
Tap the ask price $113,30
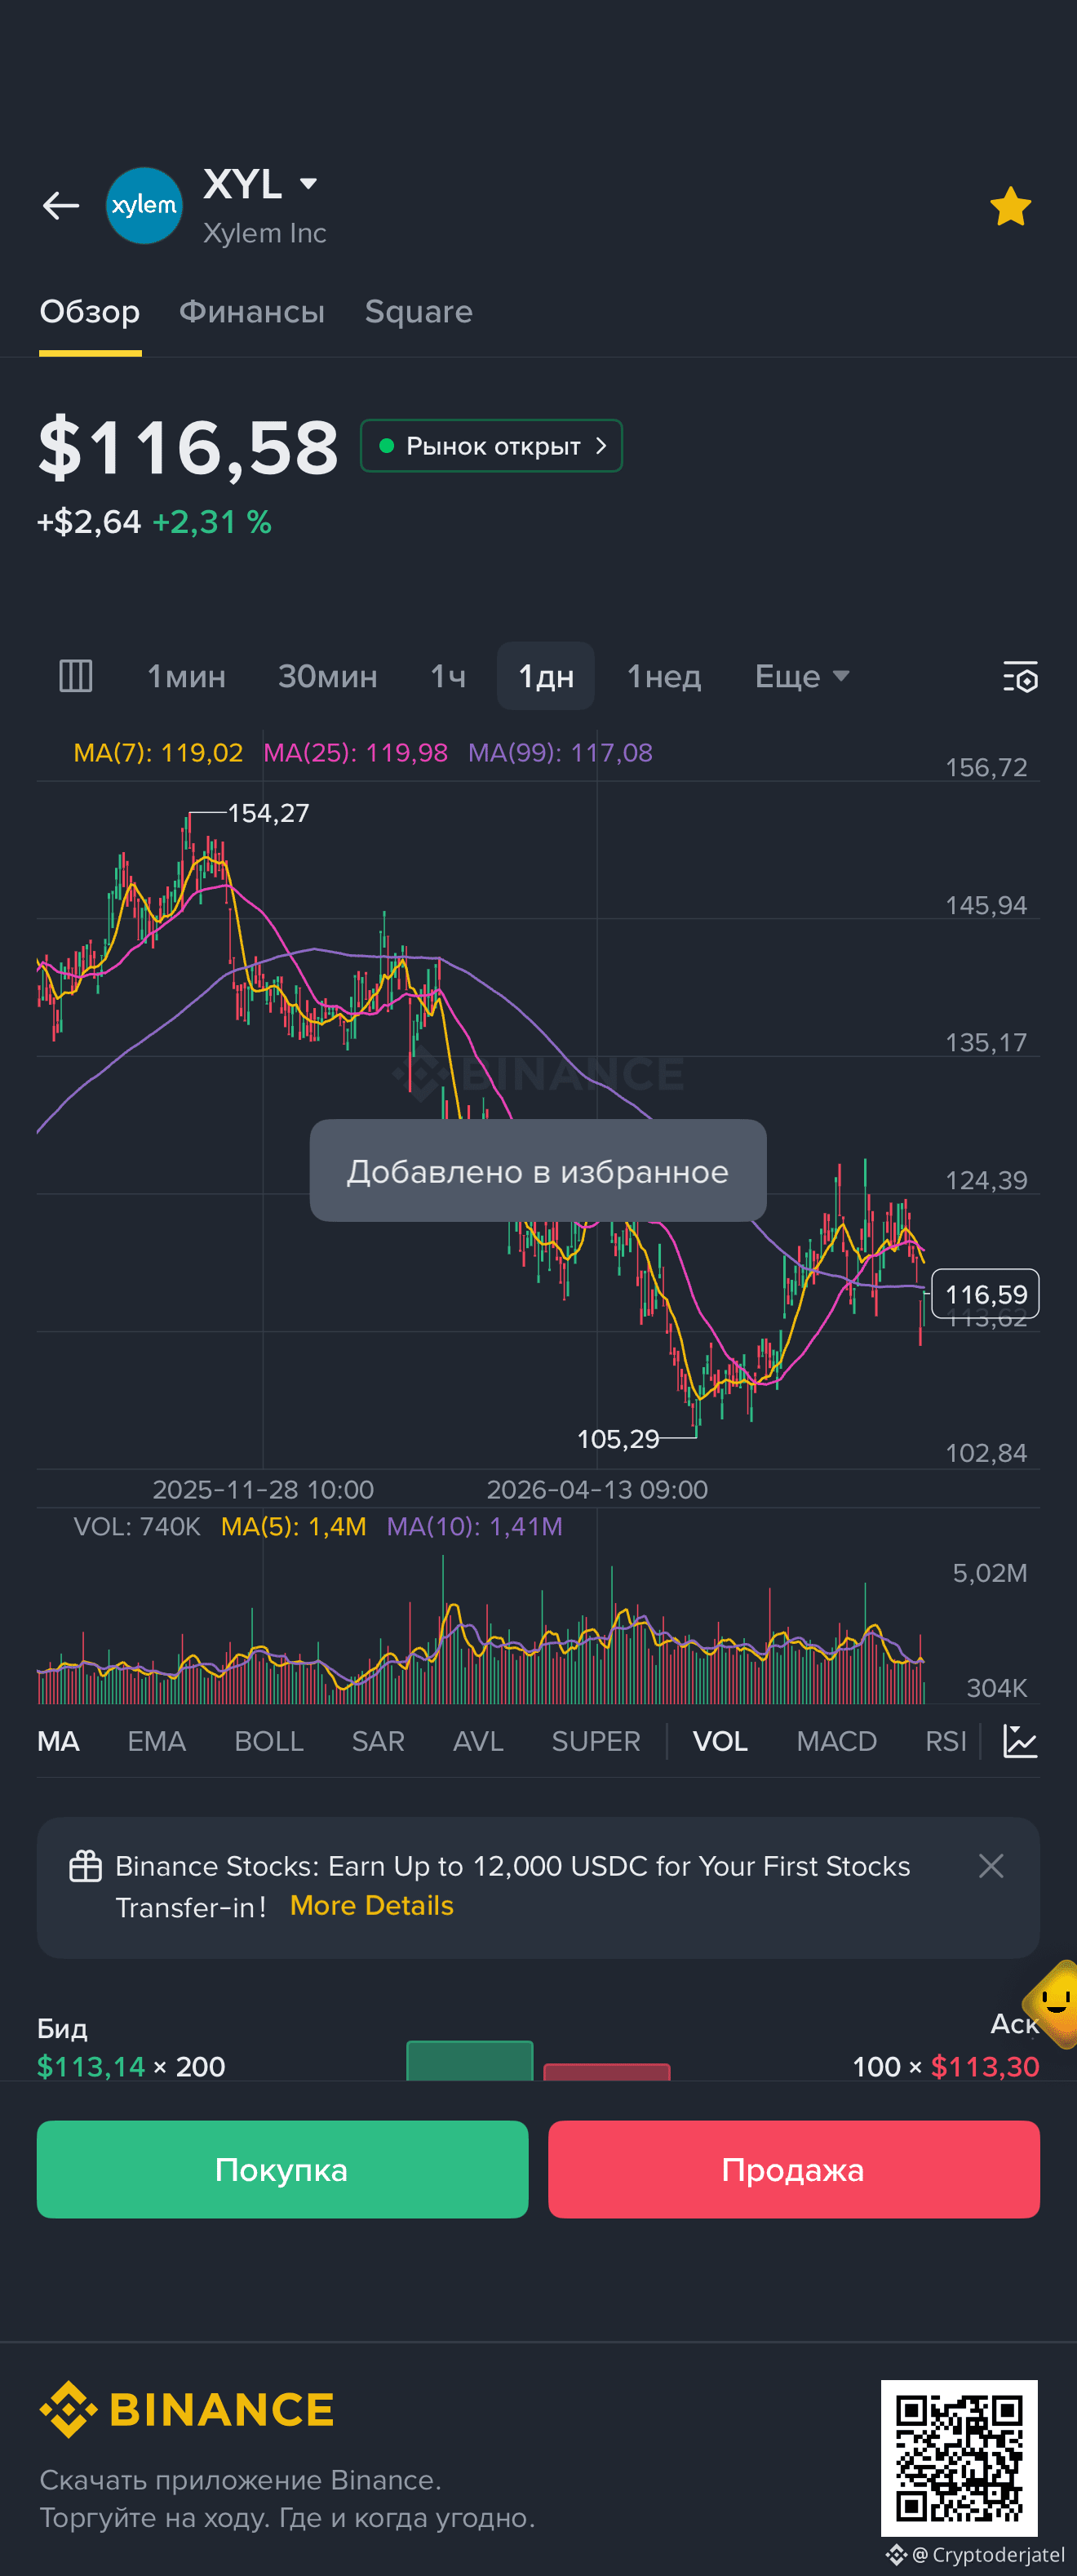[x=985, y=2066]
